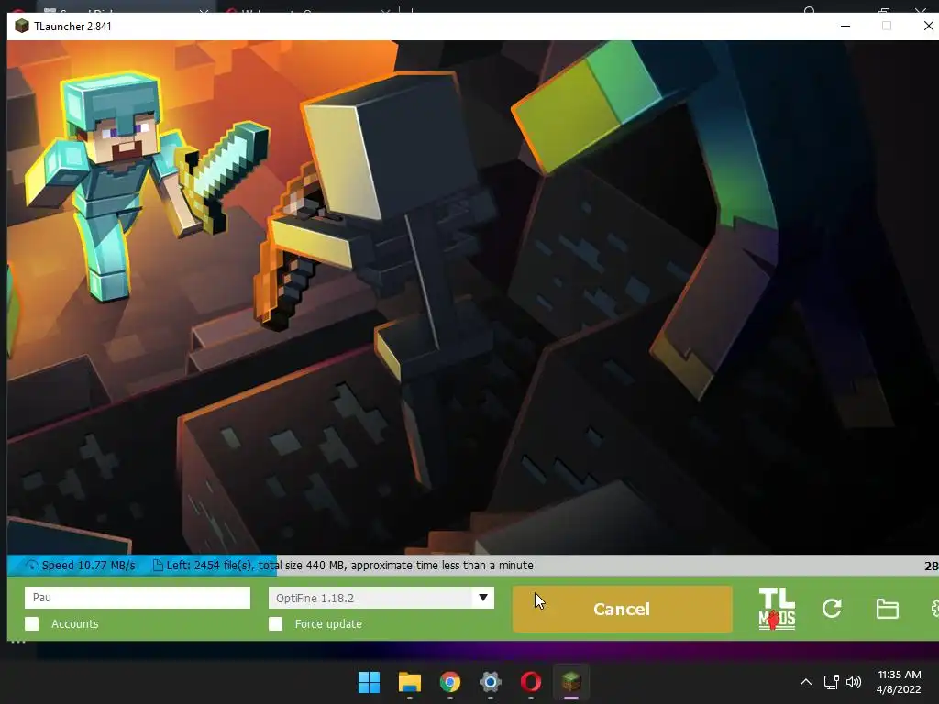Open File Explorer from the taskbar
This screenshot has width=939, height=704.
410,682
